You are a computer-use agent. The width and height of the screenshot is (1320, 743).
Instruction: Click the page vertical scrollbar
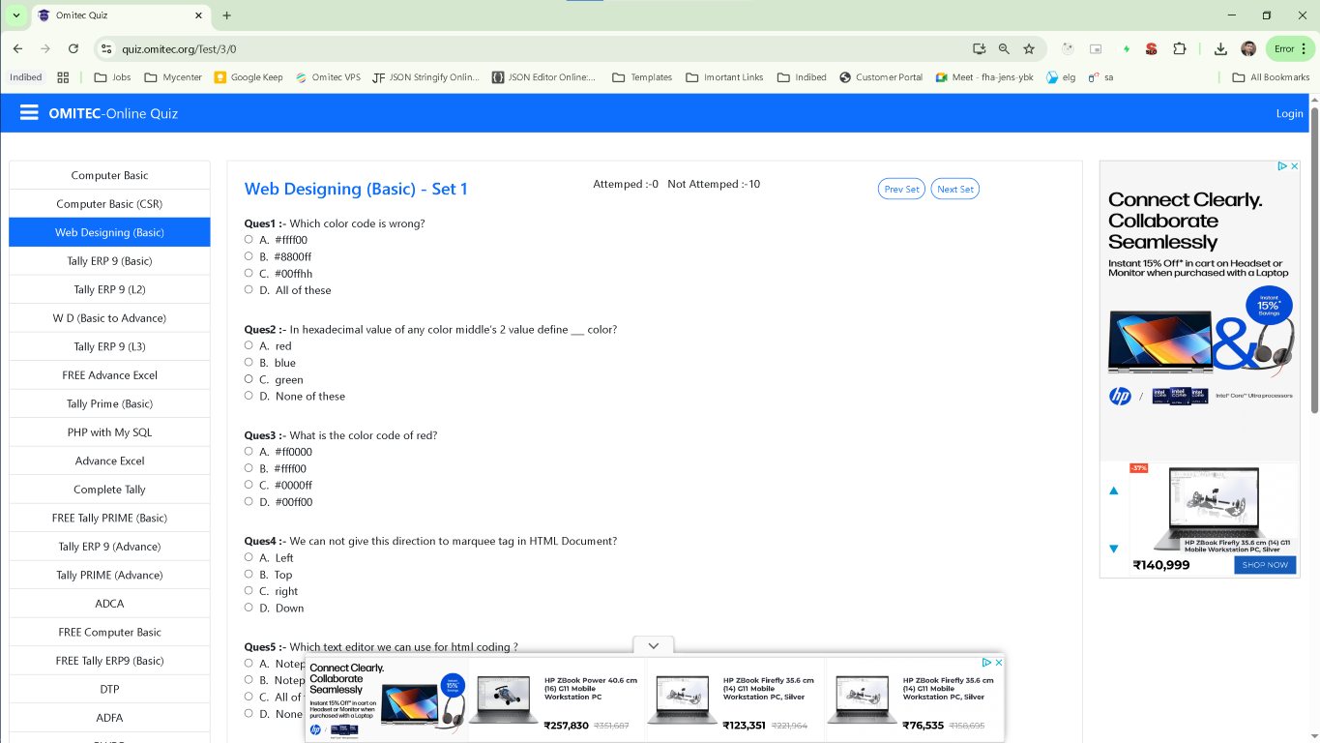pyautogui.click(x=1314, y=261)
